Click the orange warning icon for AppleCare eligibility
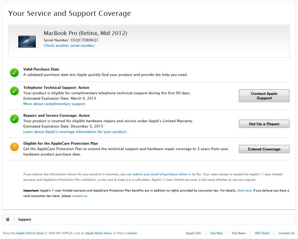Screen dimensions: 298x239 point(14,147)
